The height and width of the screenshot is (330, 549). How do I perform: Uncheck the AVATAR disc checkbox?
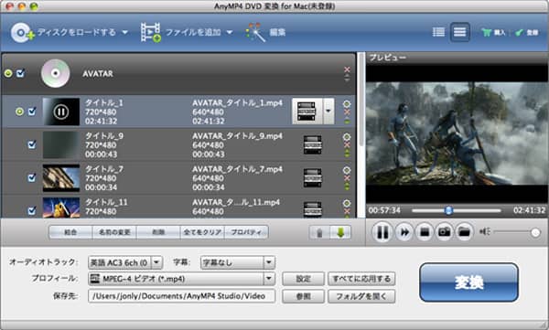tap(20, 73)
